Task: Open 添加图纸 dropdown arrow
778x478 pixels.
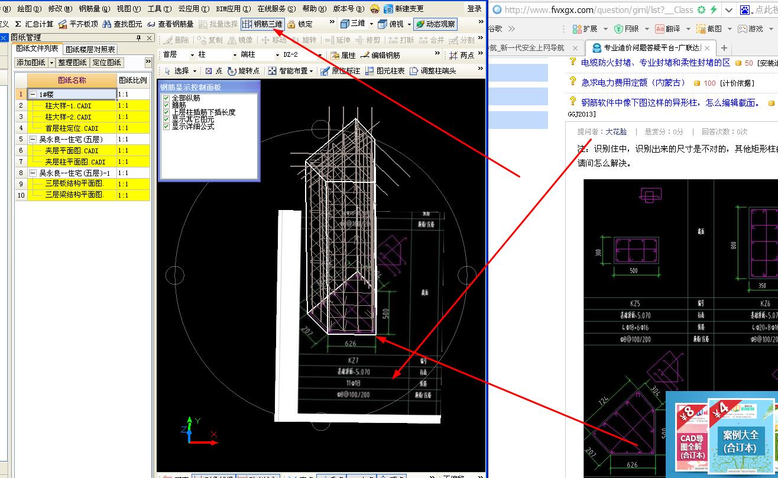Action: click(x=51, y=63)
